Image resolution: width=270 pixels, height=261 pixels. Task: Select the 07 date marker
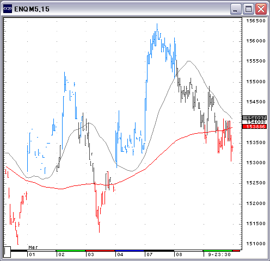150,254
